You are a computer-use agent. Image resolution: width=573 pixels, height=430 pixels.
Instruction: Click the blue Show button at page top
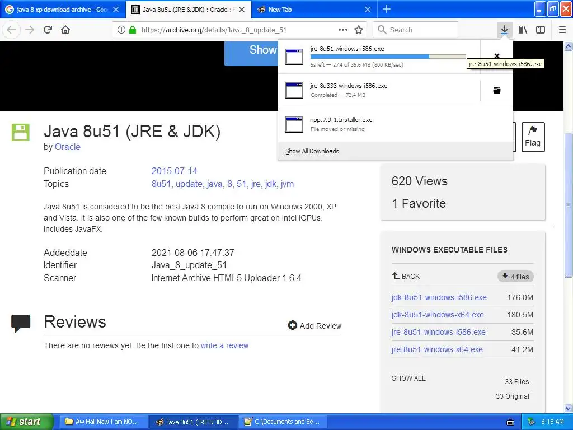251,53
